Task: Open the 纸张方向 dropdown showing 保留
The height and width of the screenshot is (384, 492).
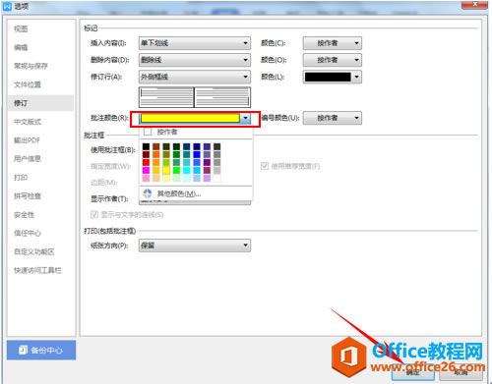Action: click(195, 246)
